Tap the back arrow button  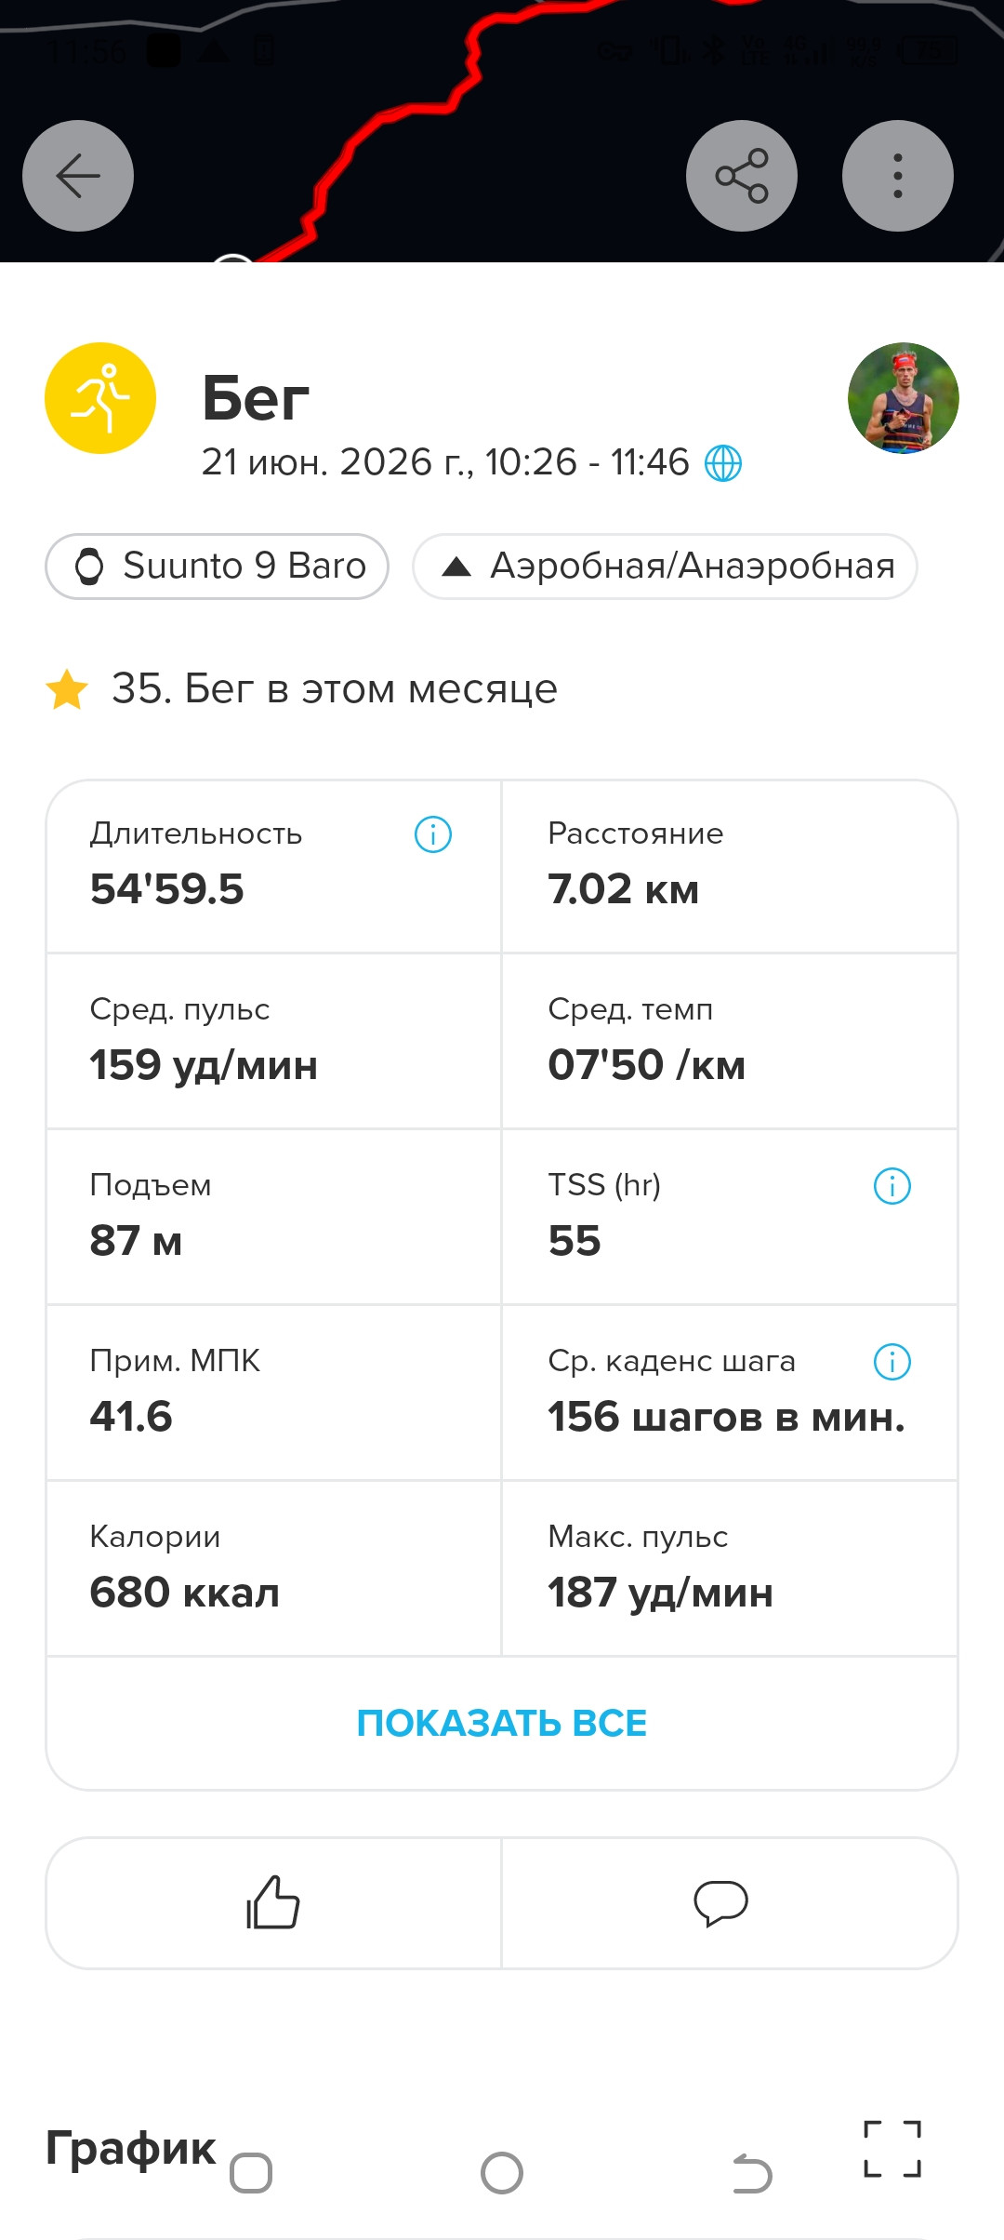pos(78,176)
